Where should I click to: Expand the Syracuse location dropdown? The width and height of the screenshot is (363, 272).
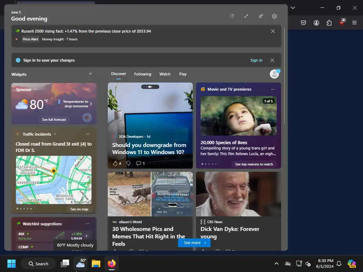tap(35, 90)
